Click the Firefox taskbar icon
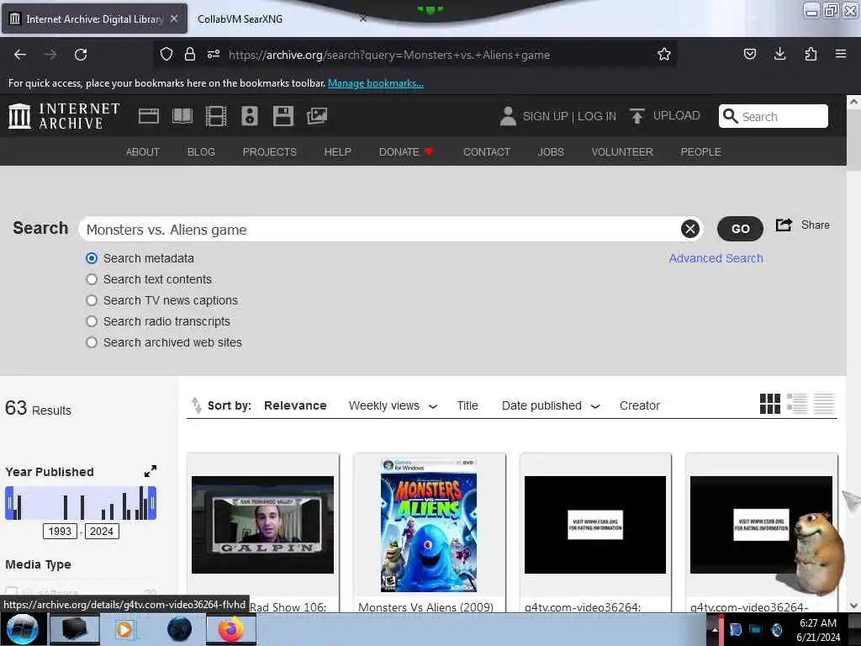The height and width of the screenshot is (646, 861). [x=230, y=629]
